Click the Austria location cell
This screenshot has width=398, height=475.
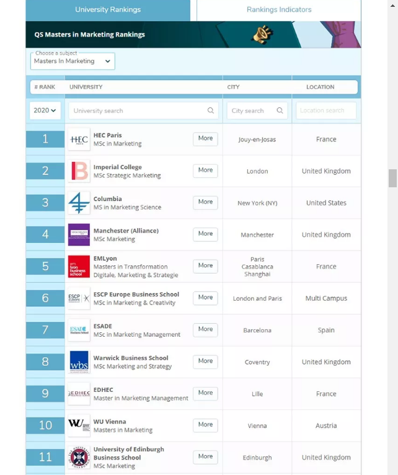click(x=326, y=425)
